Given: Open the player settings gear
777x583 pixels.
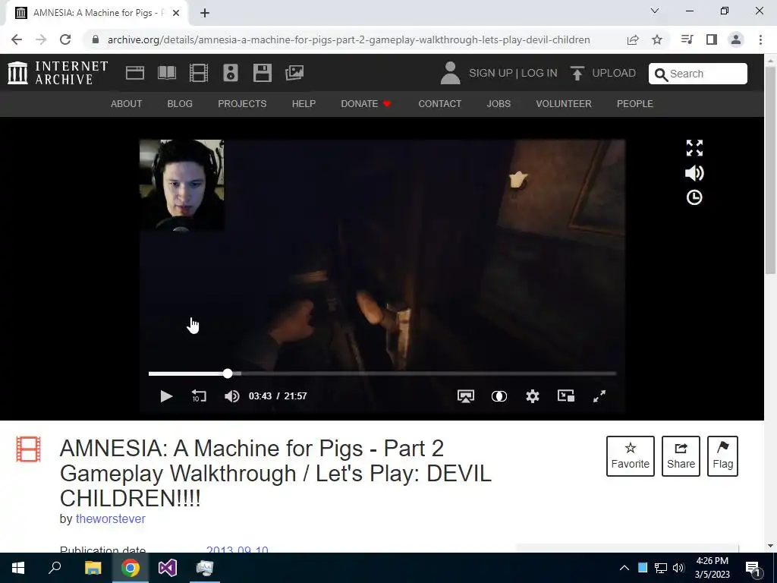Looking at the screenshot, I should tap(533, 396).
